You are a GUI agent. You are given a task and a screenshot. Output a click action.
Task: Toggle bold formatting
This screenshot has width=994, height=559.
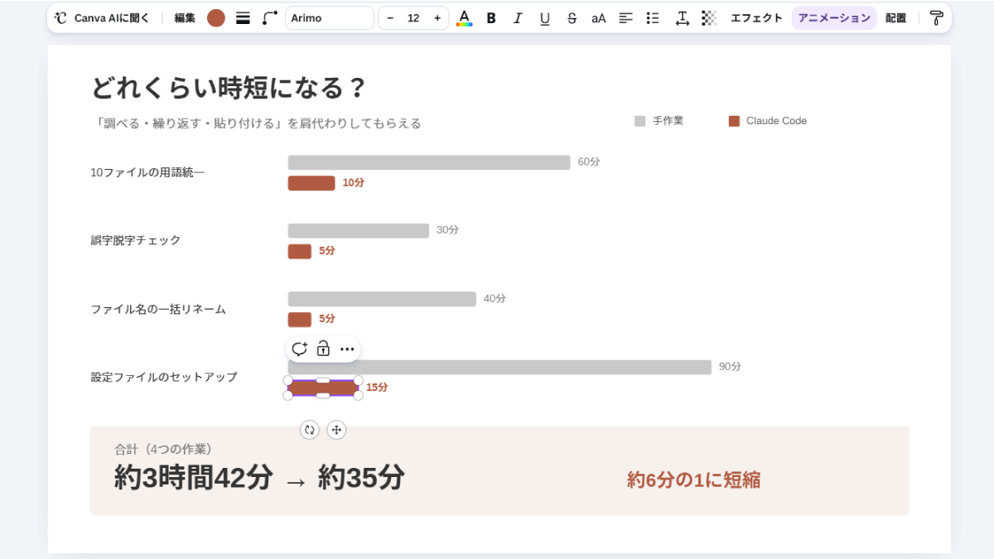[x=491, y=18]
